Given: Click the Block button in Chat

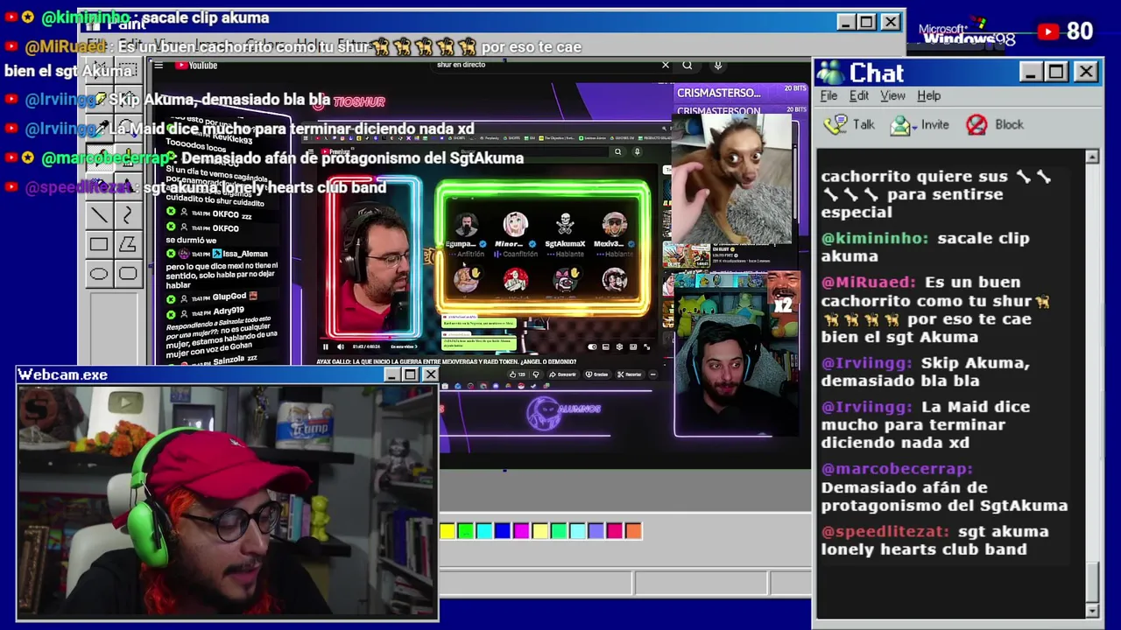Looking at the screenshot, I should click(995, 125).
